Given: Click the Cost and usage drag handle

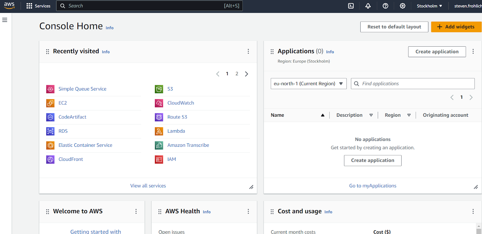Looking at the screenshot, I should tap(272, 212).
